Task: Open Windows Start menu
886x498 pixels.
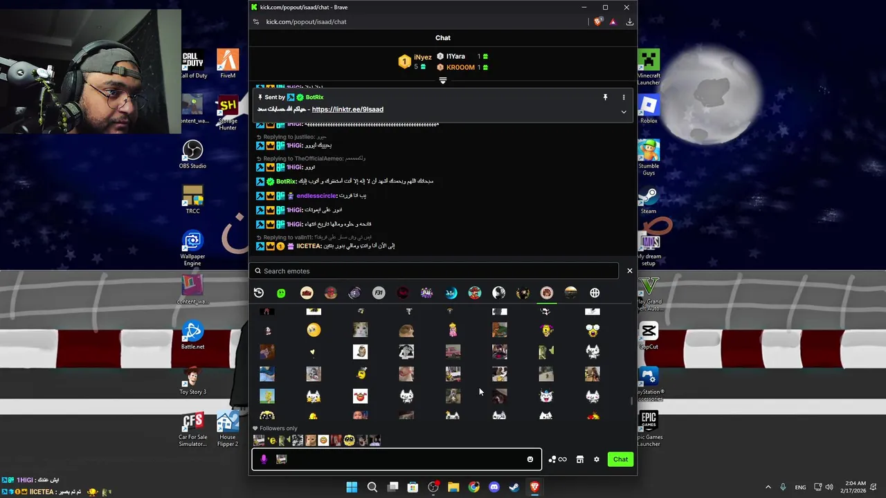Action: 352,487
